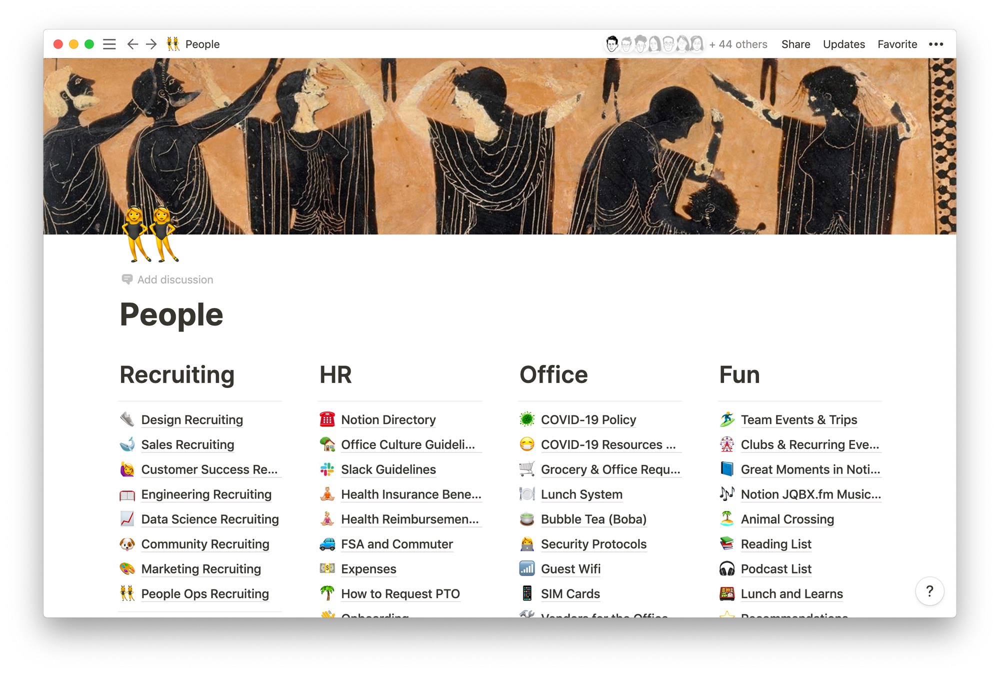Screen dimensions: 1000x675
Task: Click the dog icon beside Community Recruiting
Action: click(x=127, y=543)
